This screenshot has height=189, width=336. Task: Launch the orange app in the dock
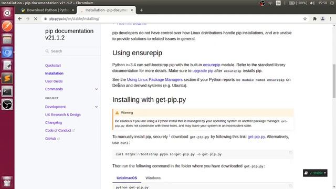tap(7, 26)
